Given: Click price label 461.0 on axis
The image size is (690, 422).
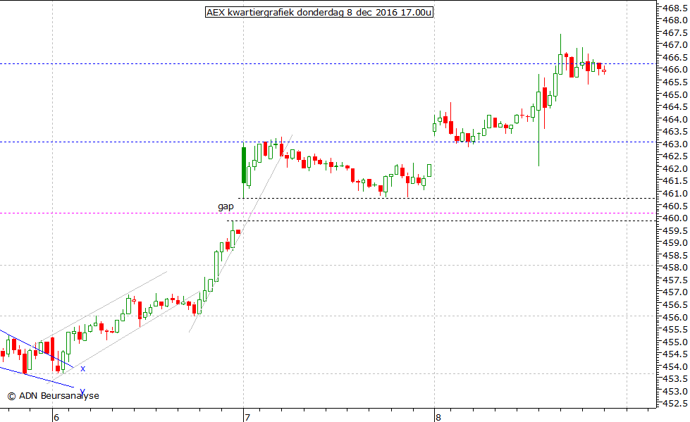Looking at the screenshot, I should [675, 193].
